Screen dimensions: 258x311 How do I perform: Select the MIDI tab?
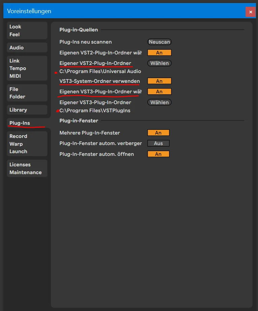tap(15, 76)
